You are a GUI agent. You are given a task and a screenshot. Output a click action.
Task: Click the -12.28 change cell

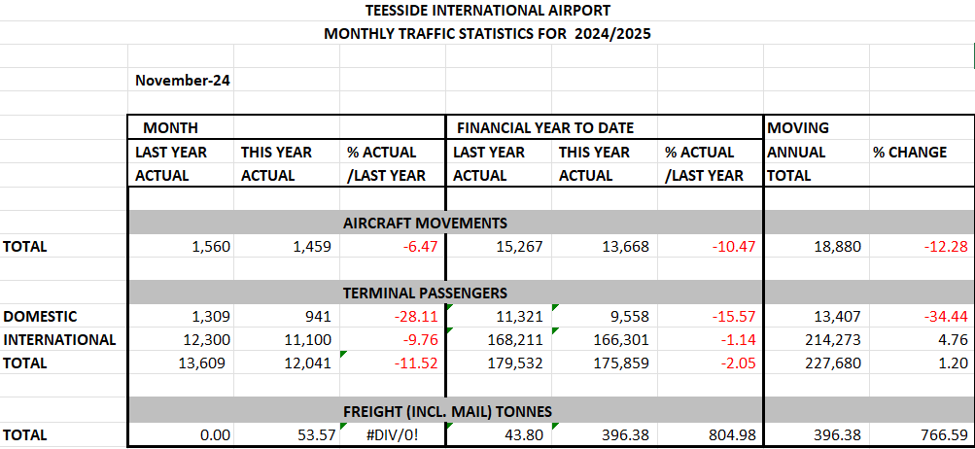tap(921, 246)
